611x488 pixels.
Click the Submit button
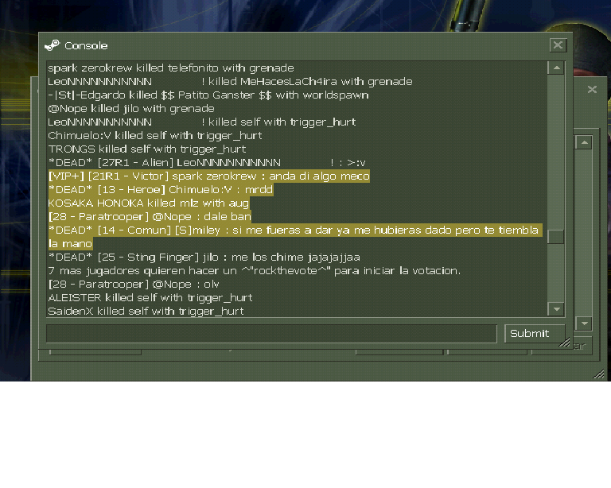[535, 334]
